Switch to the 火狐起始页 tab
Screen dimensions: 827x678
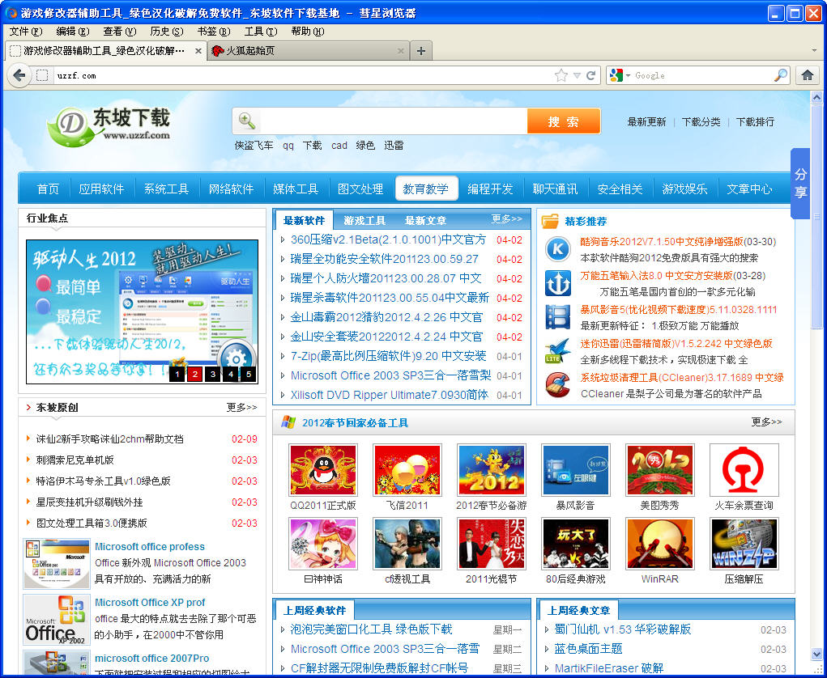pyautogui.click(x=309, y=51)
